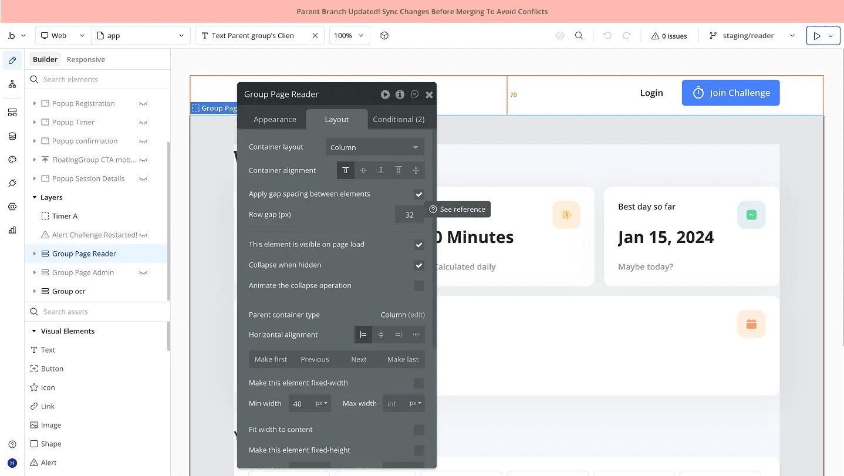Viewport: 844px width, 476px height.
Task: Open the Workflow tab in sidebar
Action: (x=12, y=85)
